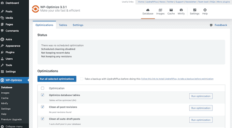Click the Users person icon
Screen dimensions: 232x128
[2, 59]
